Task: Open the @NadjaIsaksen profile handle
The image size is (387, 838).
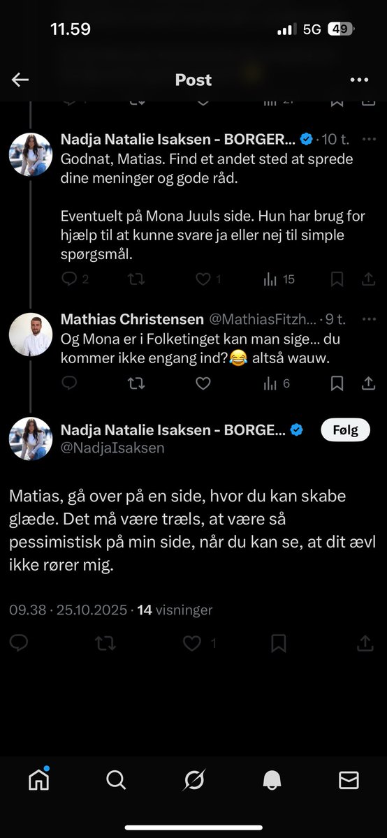Action: [112, 448]
